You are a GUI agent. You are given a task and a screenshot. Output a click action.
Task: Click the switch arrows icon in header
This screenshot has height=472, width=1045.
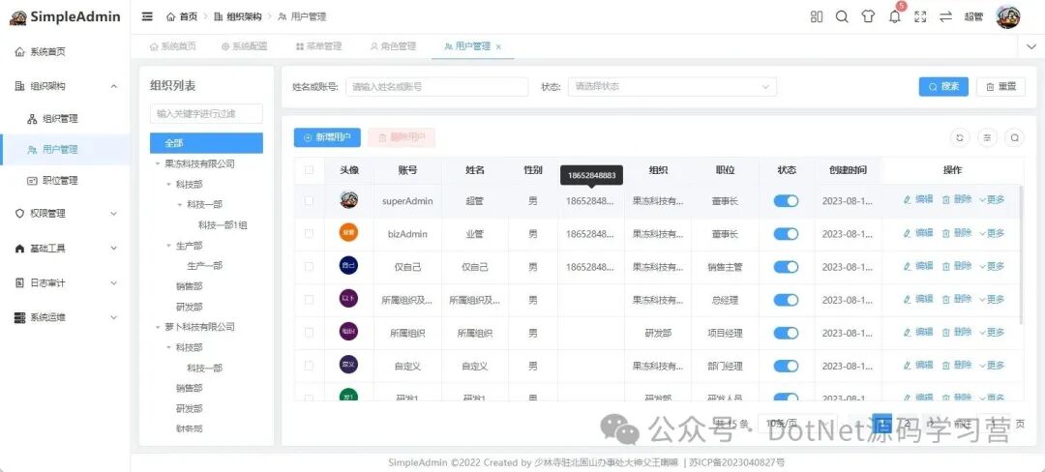pos(945,16)
